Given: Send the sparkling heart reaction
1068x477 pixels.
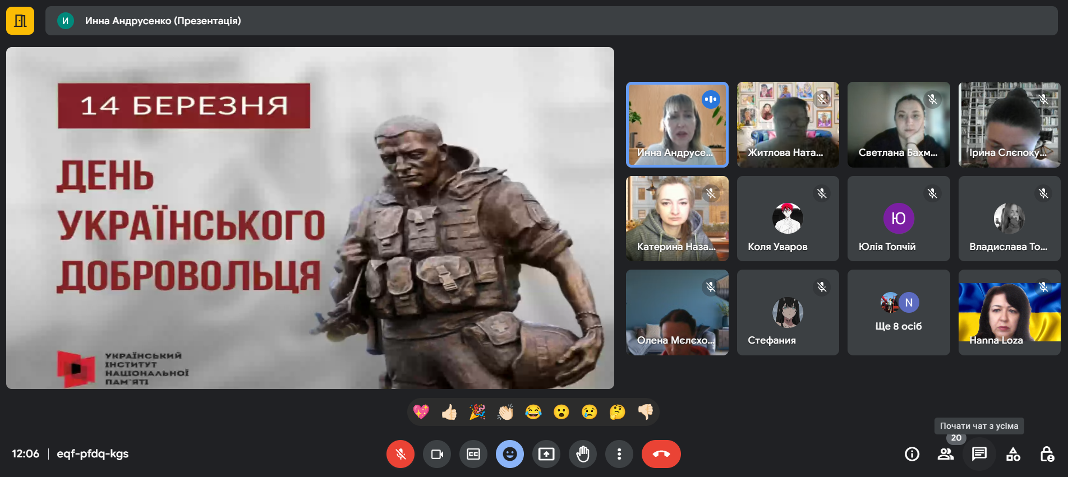Looking at the screenshot, I should click(x=421, y=412).
